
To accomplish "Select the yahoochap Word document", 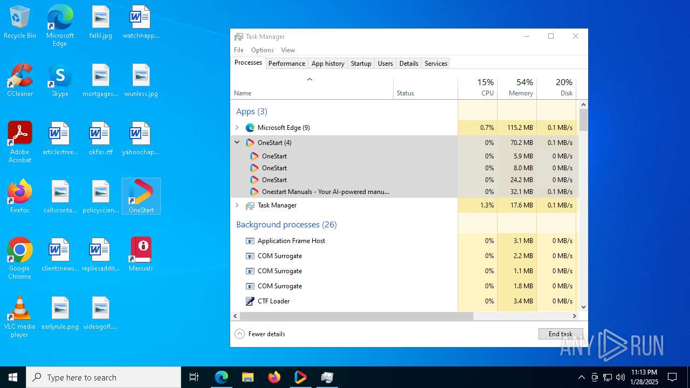I will pyautogui.click(x=141, y=139).
